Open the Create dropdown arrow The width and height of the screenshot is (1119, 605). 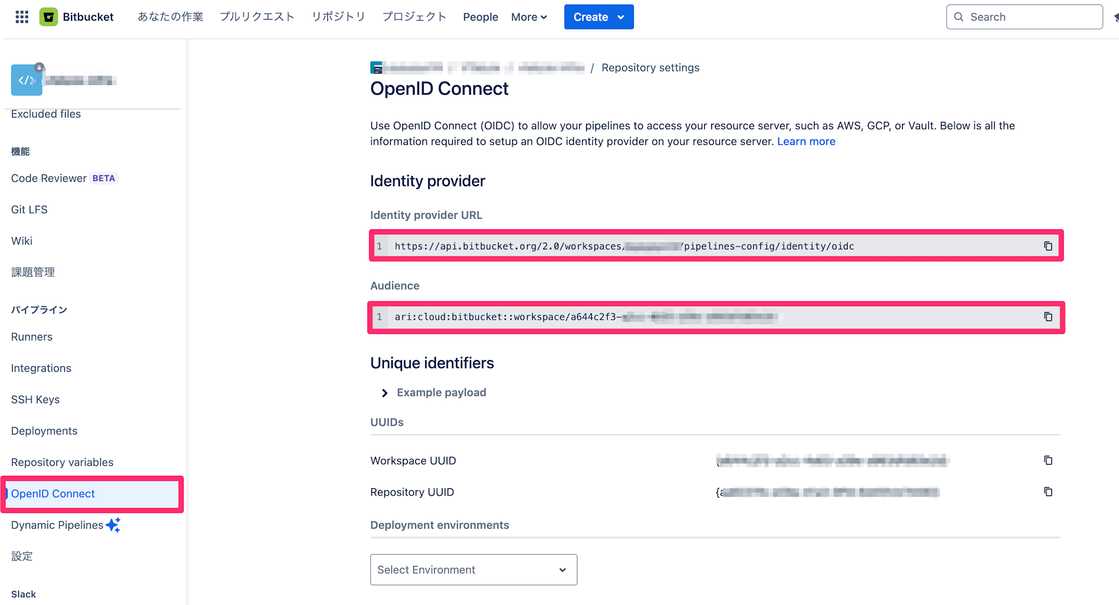[x=620, y=17]
